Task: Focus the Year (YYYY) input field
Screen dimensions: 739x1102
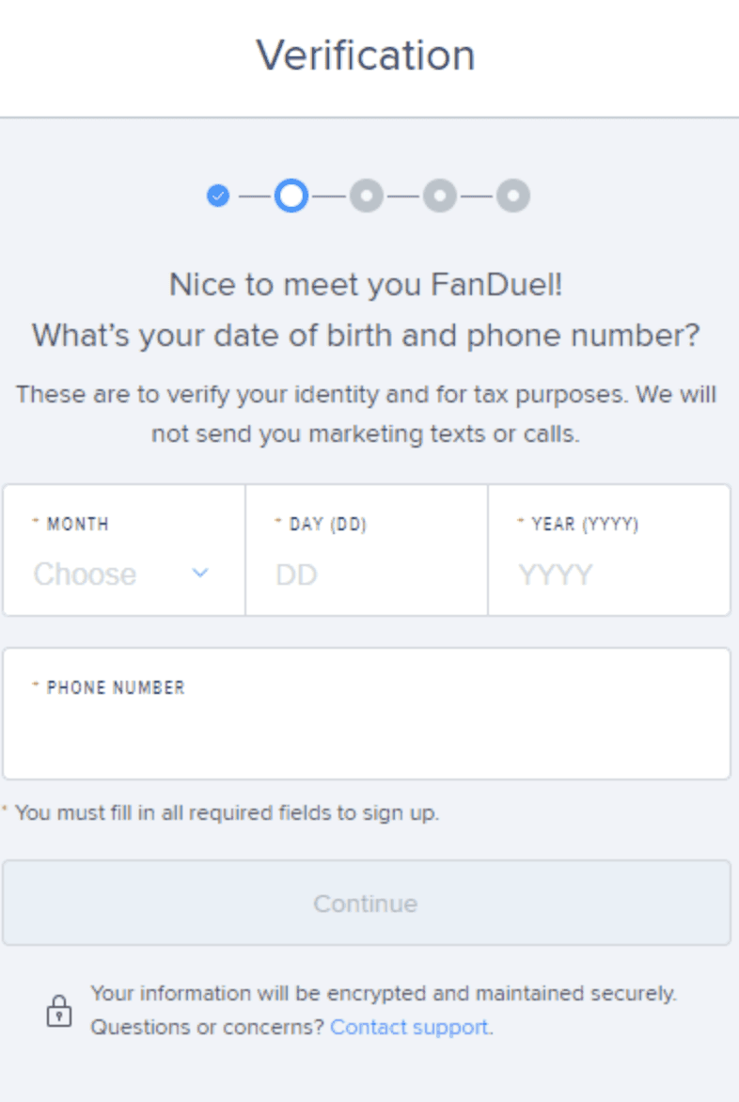Action: click(x=608, y=574)
